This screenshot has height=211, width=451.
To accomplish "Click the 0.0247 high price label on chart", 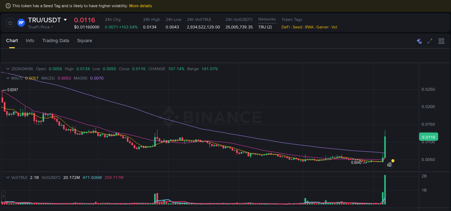I will click(13, 90).
